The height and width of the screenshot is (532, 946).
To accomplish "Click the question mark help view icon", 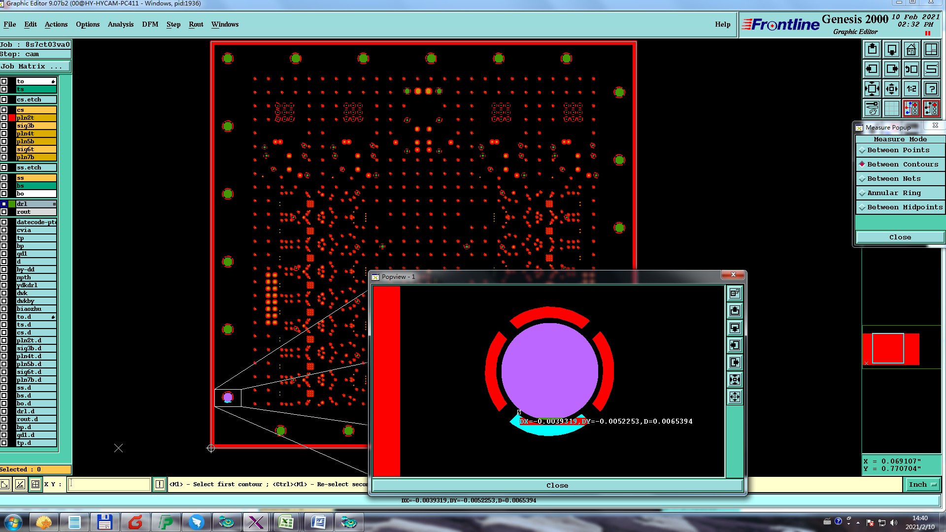I will [931, 89].
